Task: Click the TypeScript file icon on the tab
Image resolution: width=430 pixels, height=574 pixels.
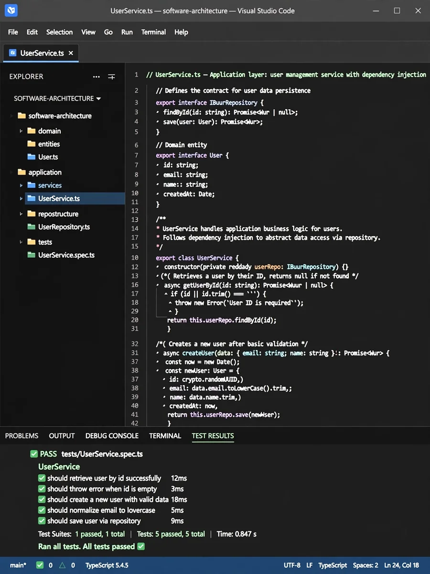Action: [13, 53]
